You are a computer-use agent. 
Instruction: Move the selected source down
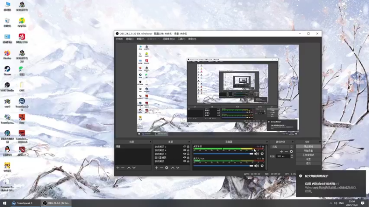(178, 168)
